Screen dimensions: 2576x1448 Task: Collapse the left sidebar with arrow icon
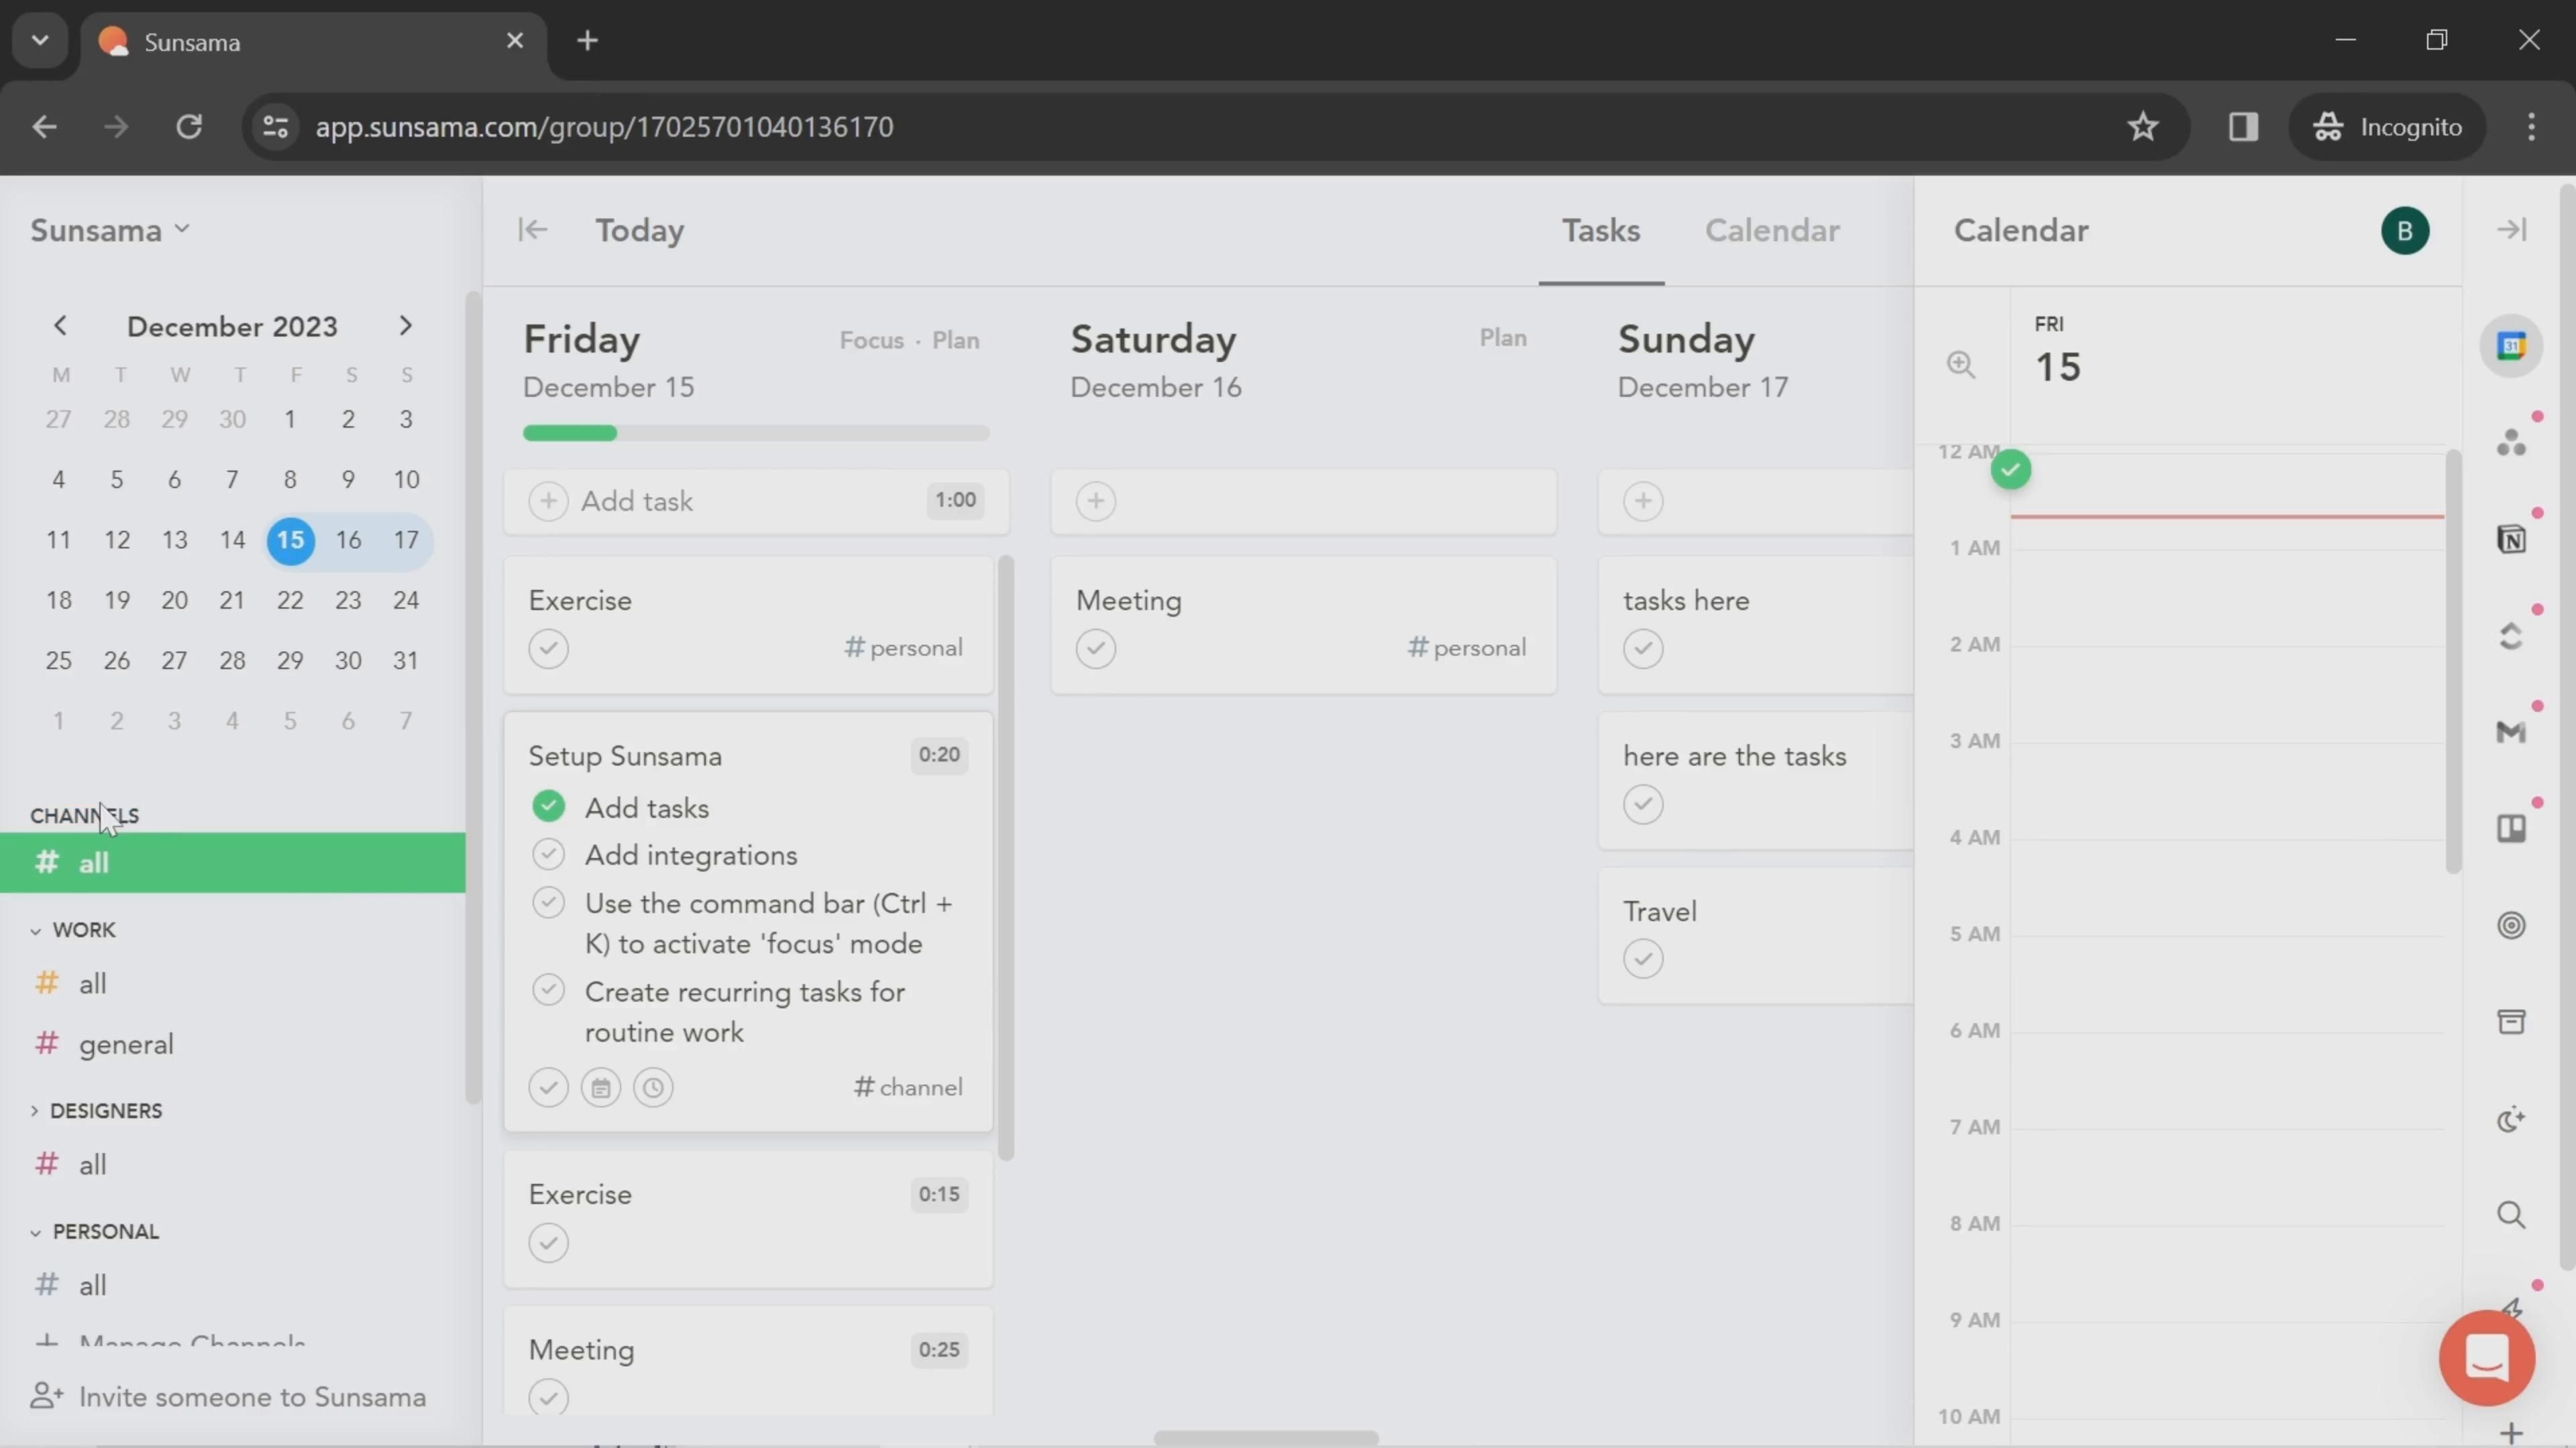[532, 230]
